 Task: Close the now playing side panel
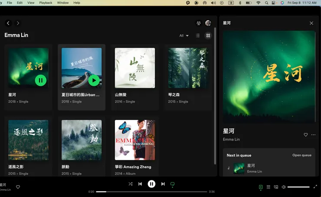(x=311, y=23)
